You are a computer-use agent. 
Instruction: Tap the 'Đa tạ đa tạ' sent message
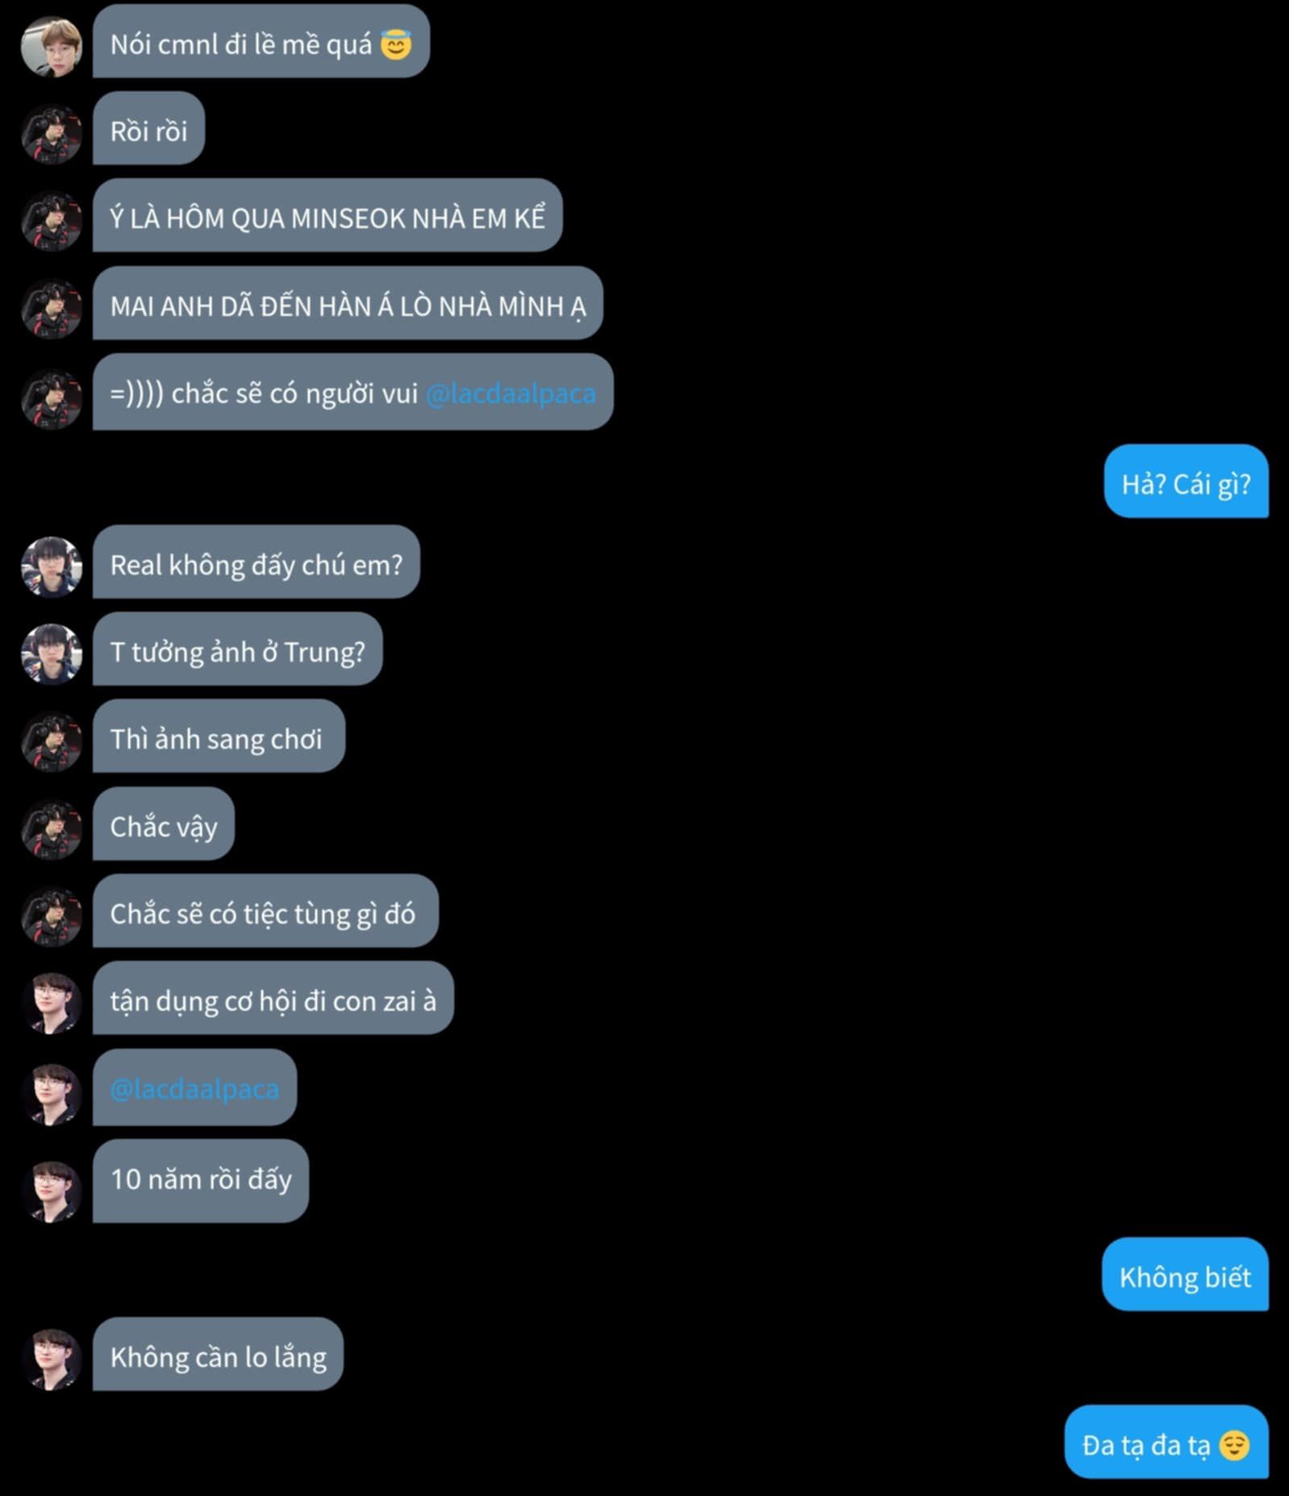pyautogui.click(x=1167, y=1442)
